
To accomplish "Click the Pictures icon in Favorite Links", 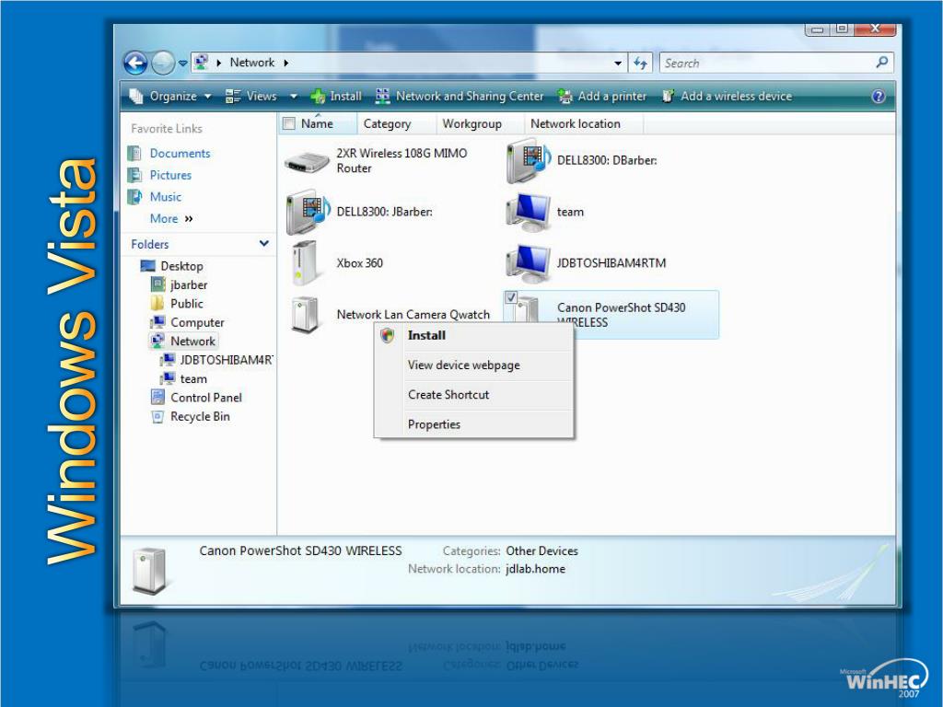I will pos(134,175).
